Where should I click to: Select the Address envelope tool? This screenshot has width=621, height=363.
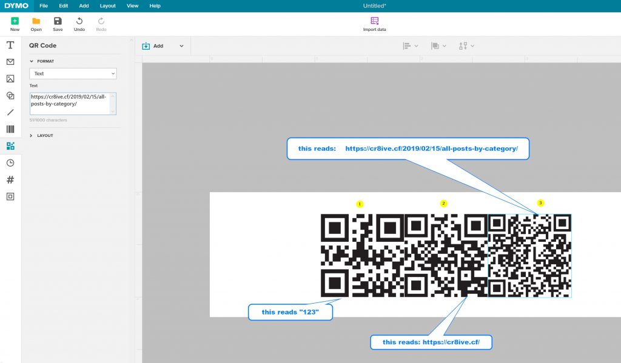coord(10,62)
